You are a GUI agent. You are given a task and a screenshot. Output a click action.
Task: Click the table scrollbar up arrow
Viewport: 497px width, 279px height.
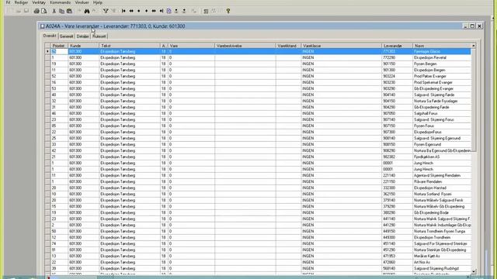[x=474, y=46]
